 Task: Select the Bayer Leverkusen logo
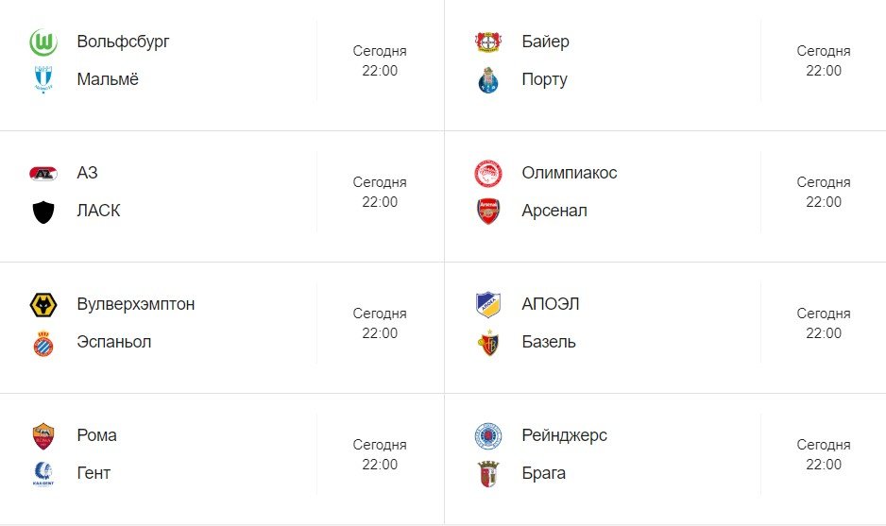pos(487,42)
